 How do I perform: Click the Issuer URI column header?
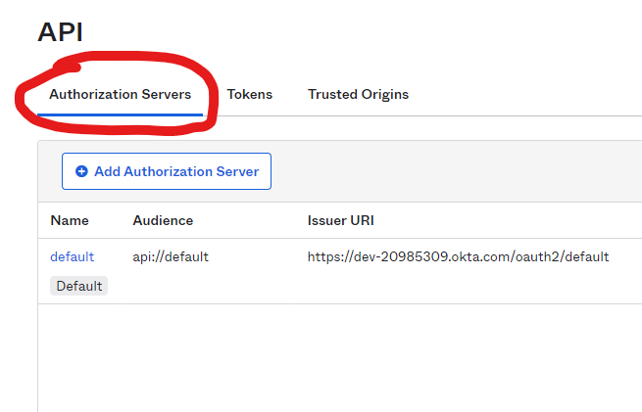(341, 221)
